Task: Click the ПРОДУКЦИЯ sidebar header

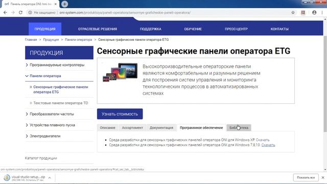Action: coord(59,53)
